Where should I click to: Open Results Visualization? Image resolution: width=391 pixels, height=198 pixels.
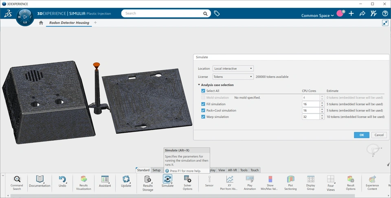click(x=83, y=183)
